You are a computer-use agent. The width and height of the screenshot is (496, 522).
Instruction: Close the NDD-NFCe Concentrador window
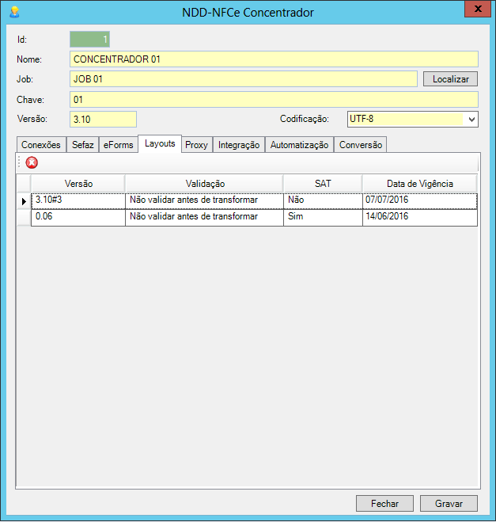point(474,10)
